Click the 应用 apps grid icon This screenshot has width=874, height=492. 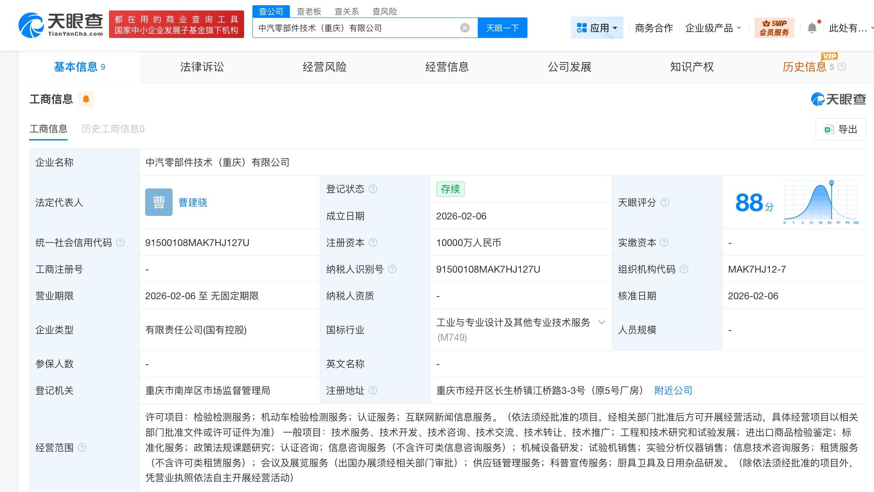581,27
